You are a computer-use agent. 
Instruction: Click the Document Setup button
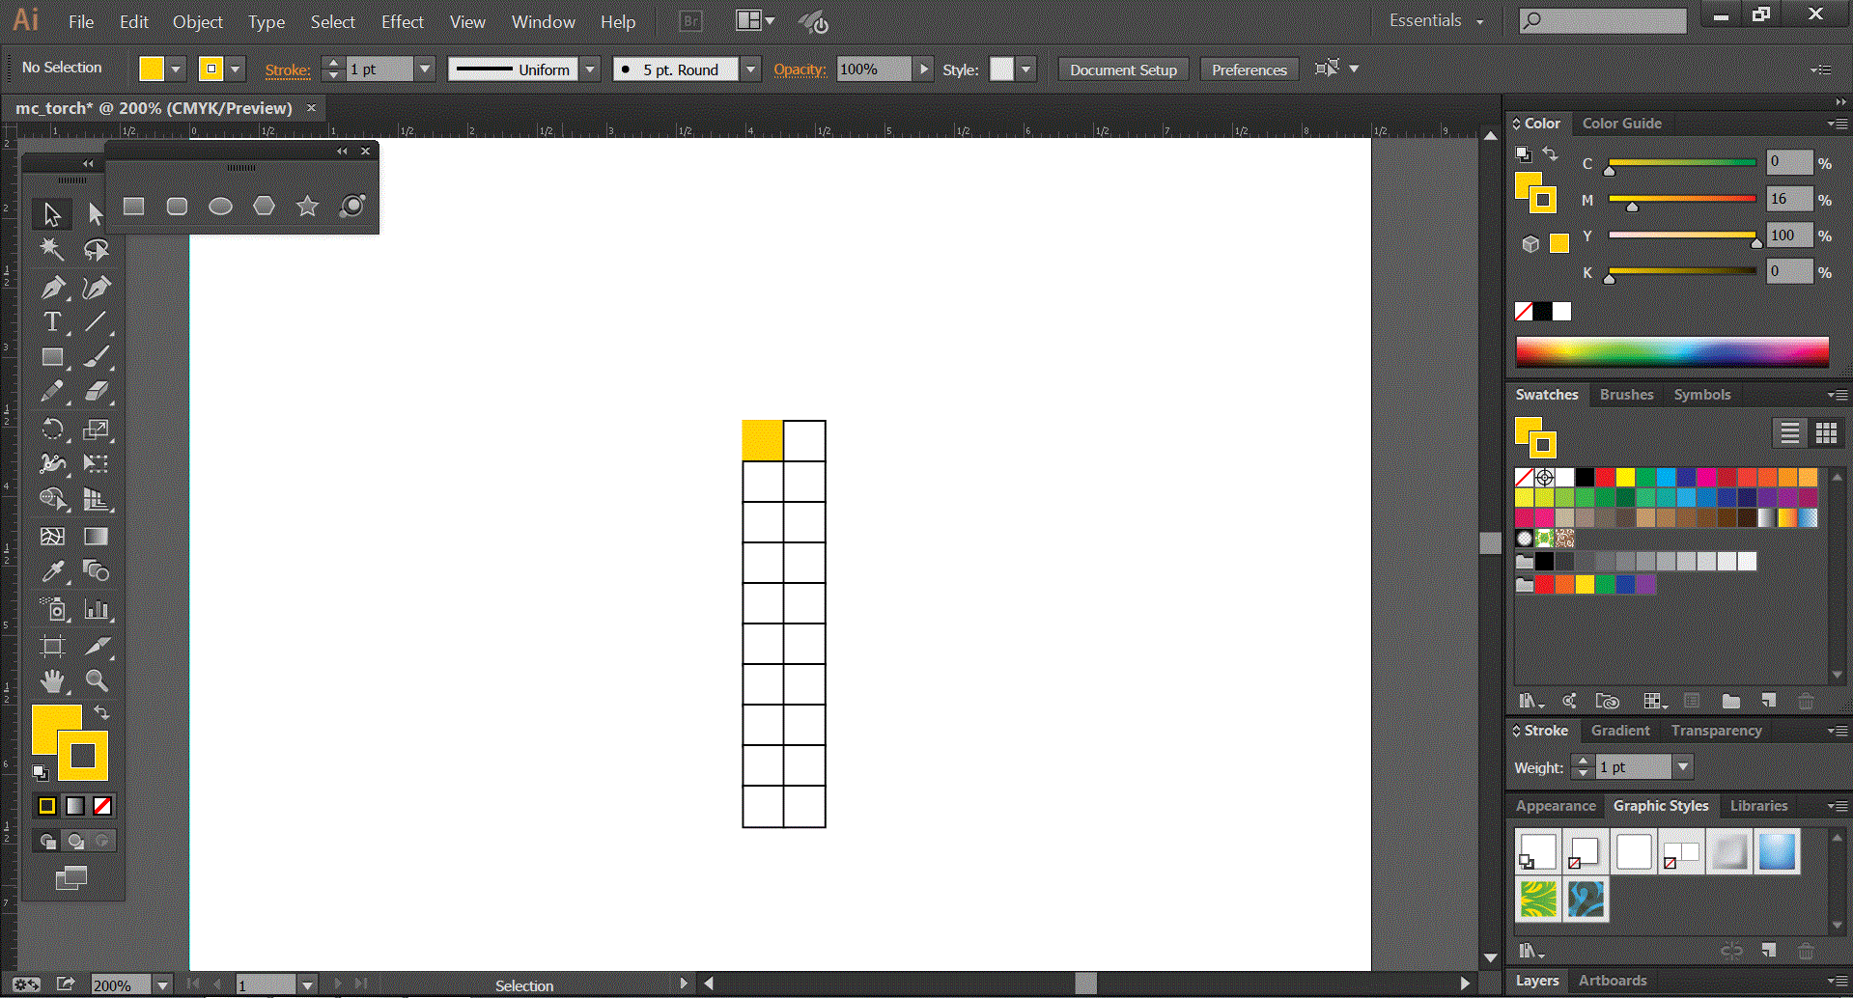1123,69
